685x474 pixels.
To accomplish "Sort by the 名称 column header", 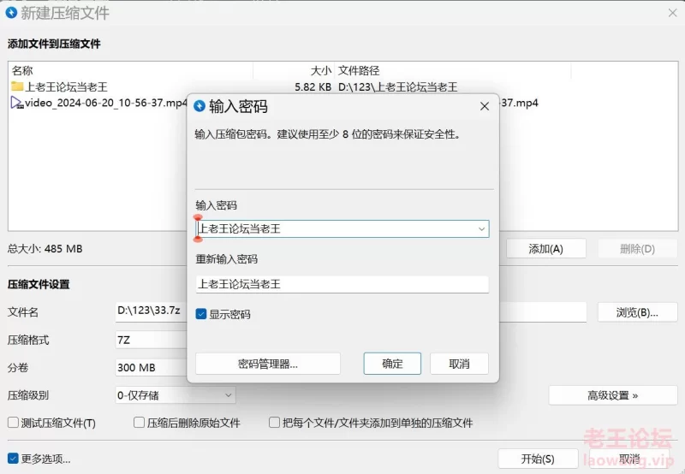I will coord(131,70).
